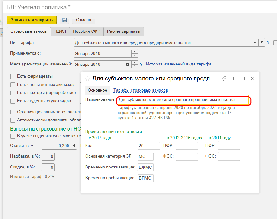Switch to 'Пособия СФР' tab
This screenshot has width=277, height=219.
[87, 31]
